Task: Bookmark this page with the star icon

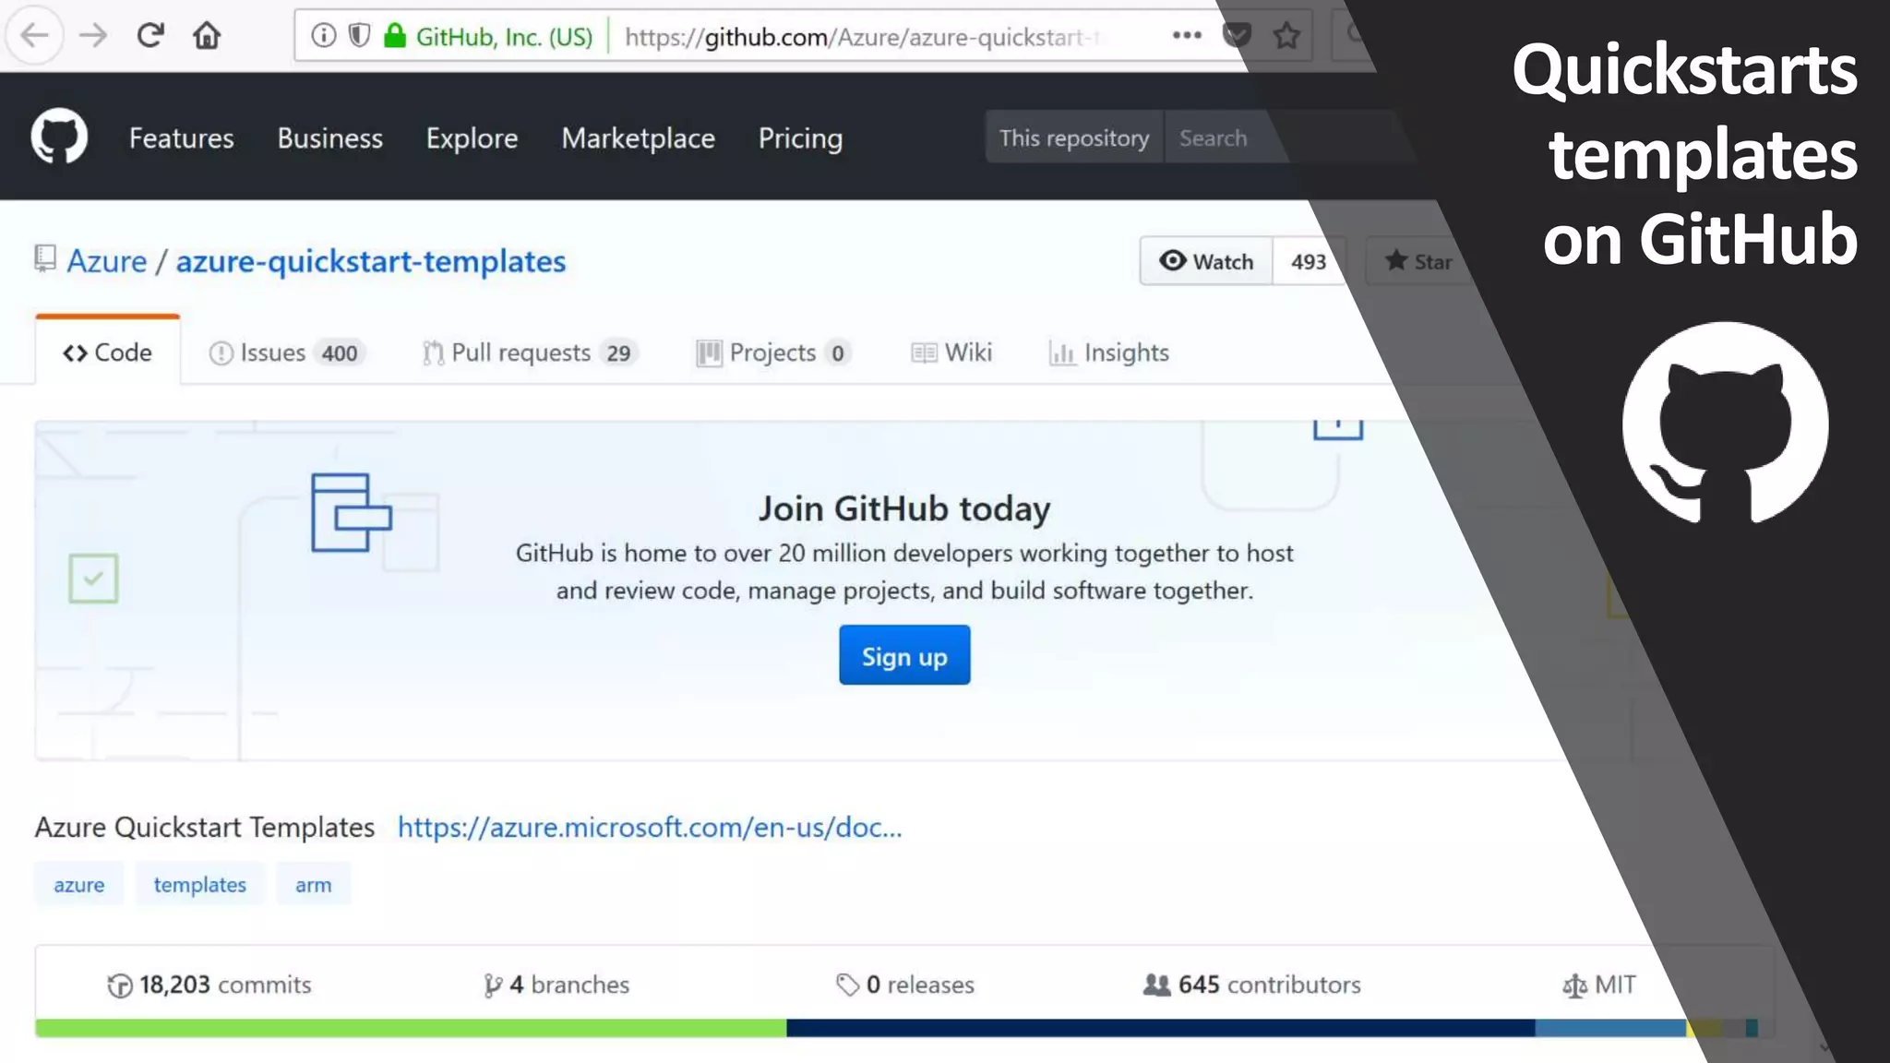Action: coord(1286,36)
